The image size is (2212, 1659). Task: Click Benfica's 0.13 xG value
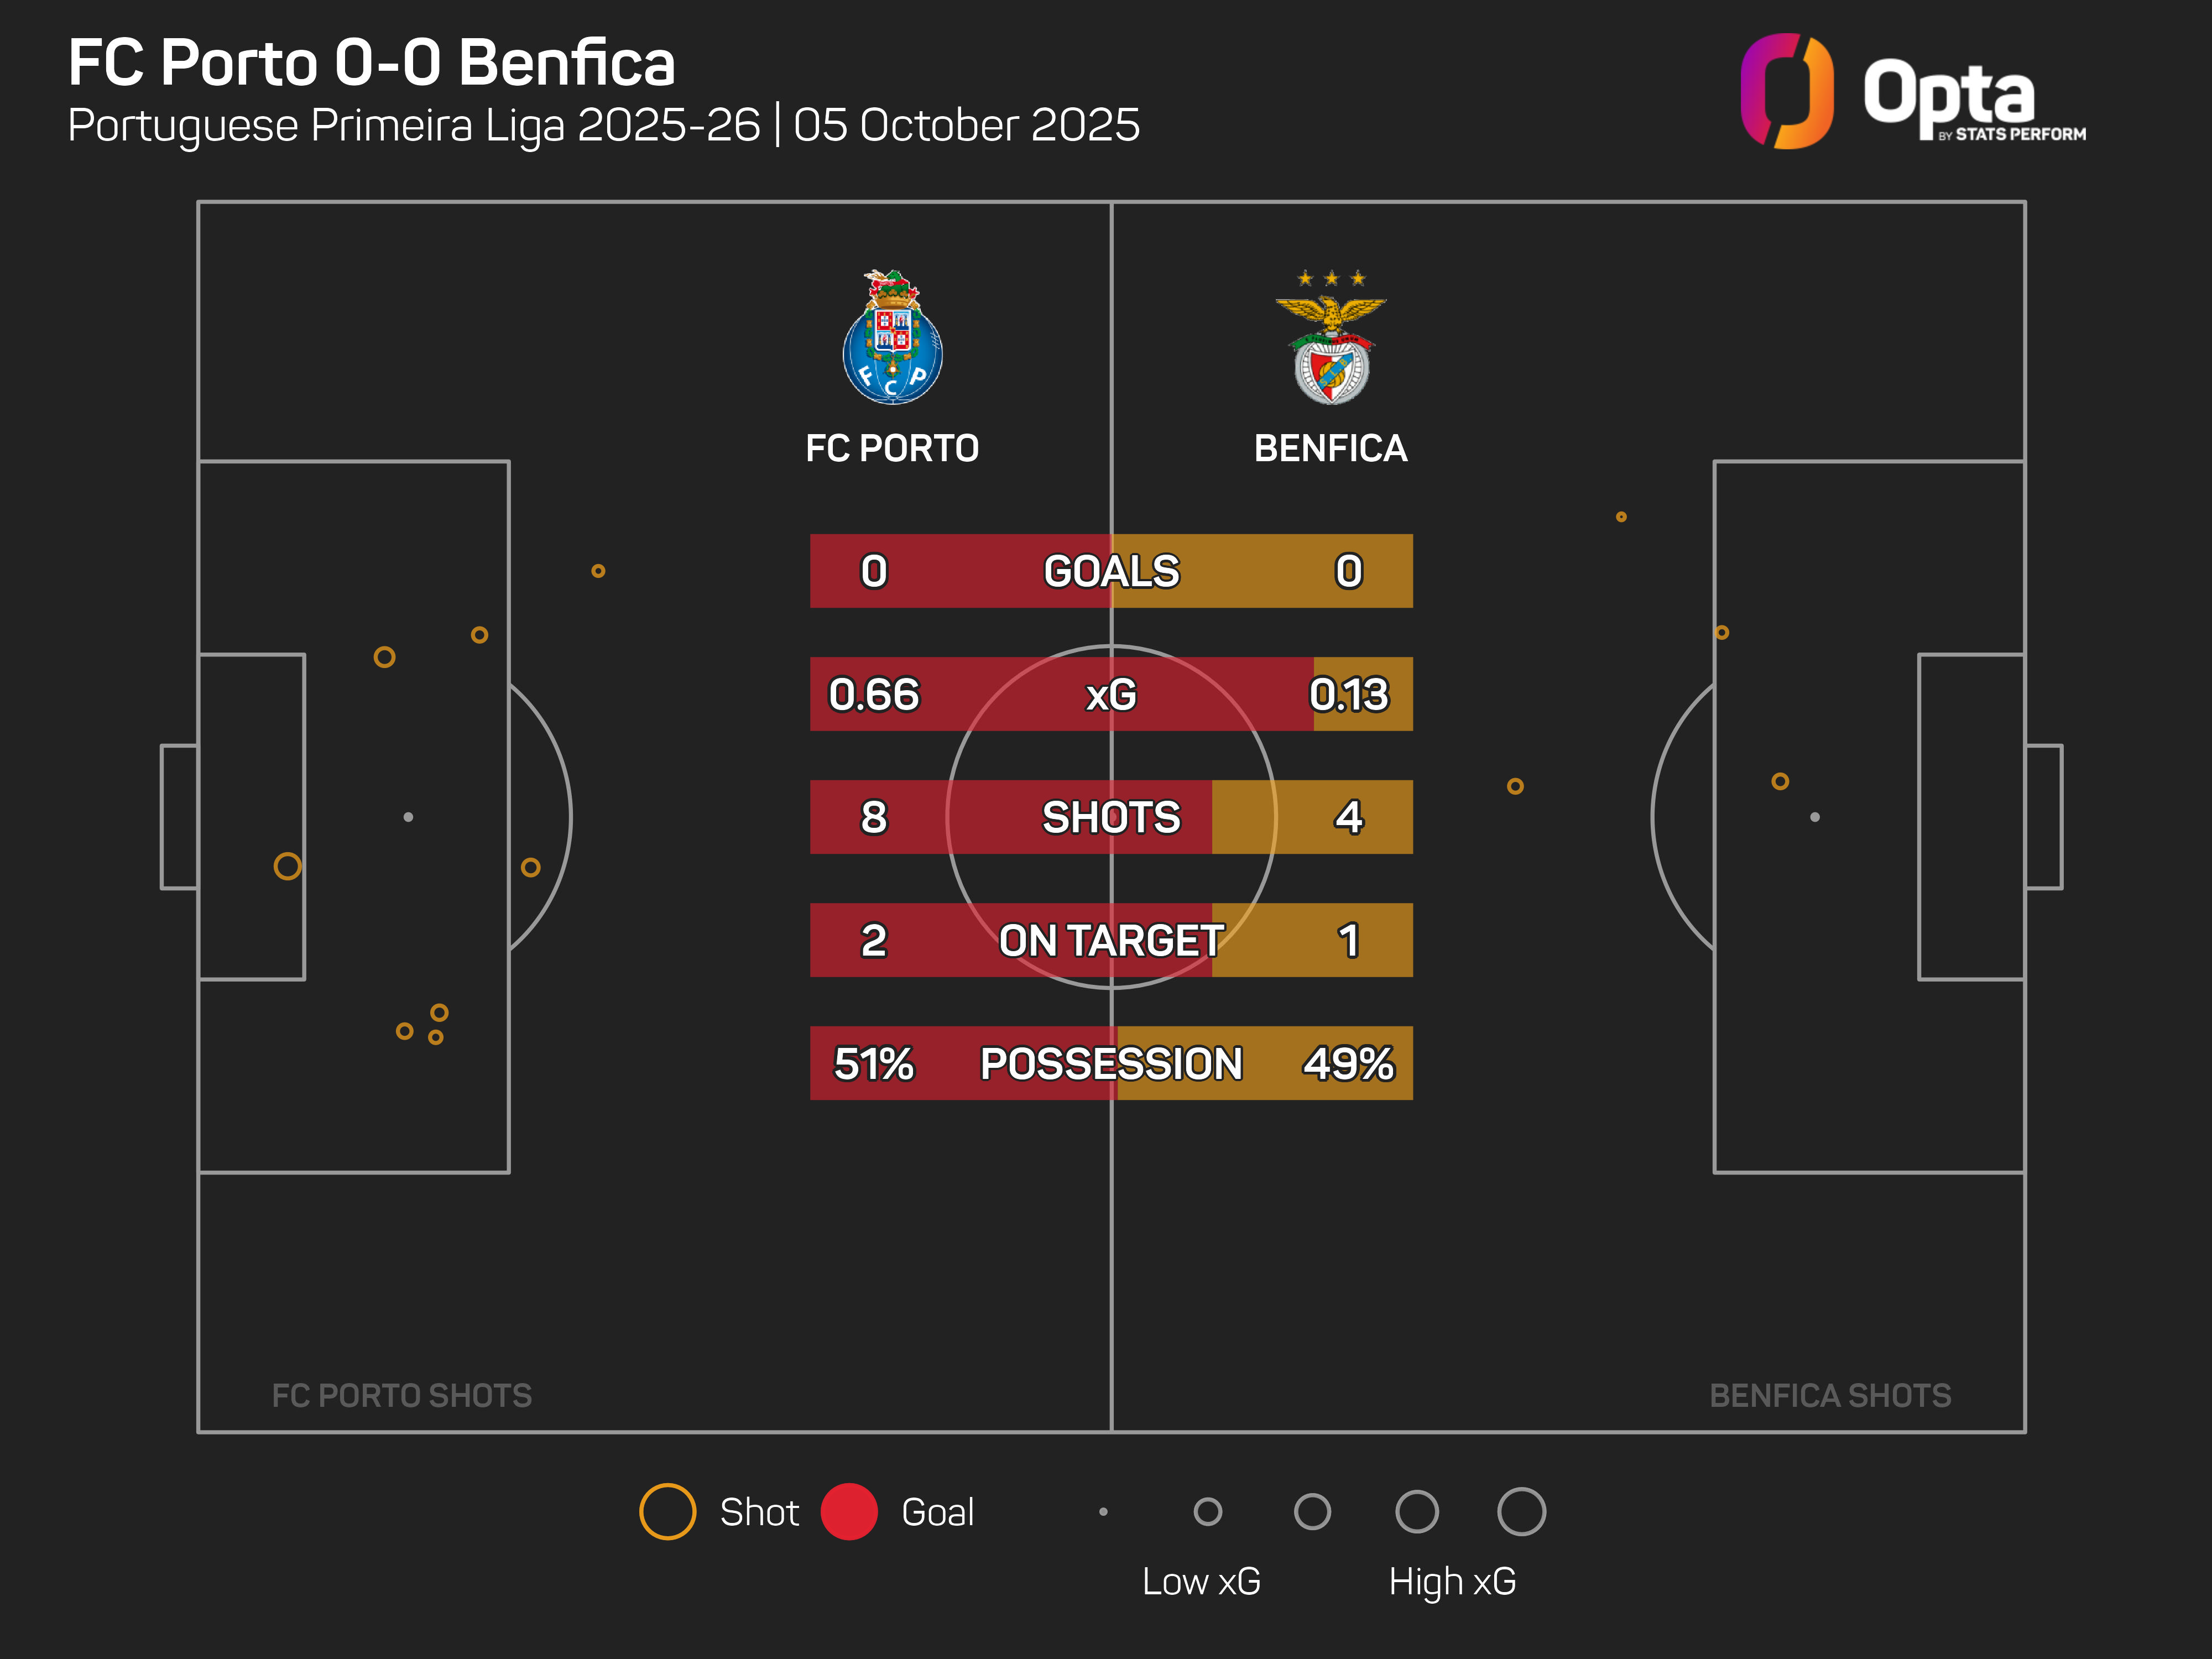1348,694
